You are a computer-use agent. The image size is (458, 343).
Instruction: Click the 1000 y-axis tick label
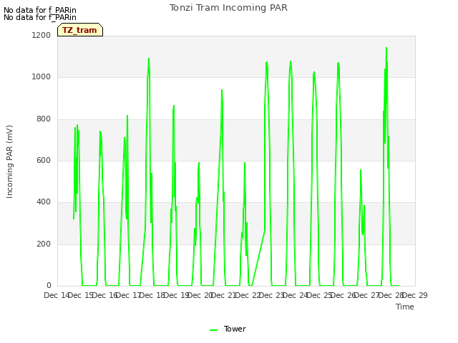point(42,76)
